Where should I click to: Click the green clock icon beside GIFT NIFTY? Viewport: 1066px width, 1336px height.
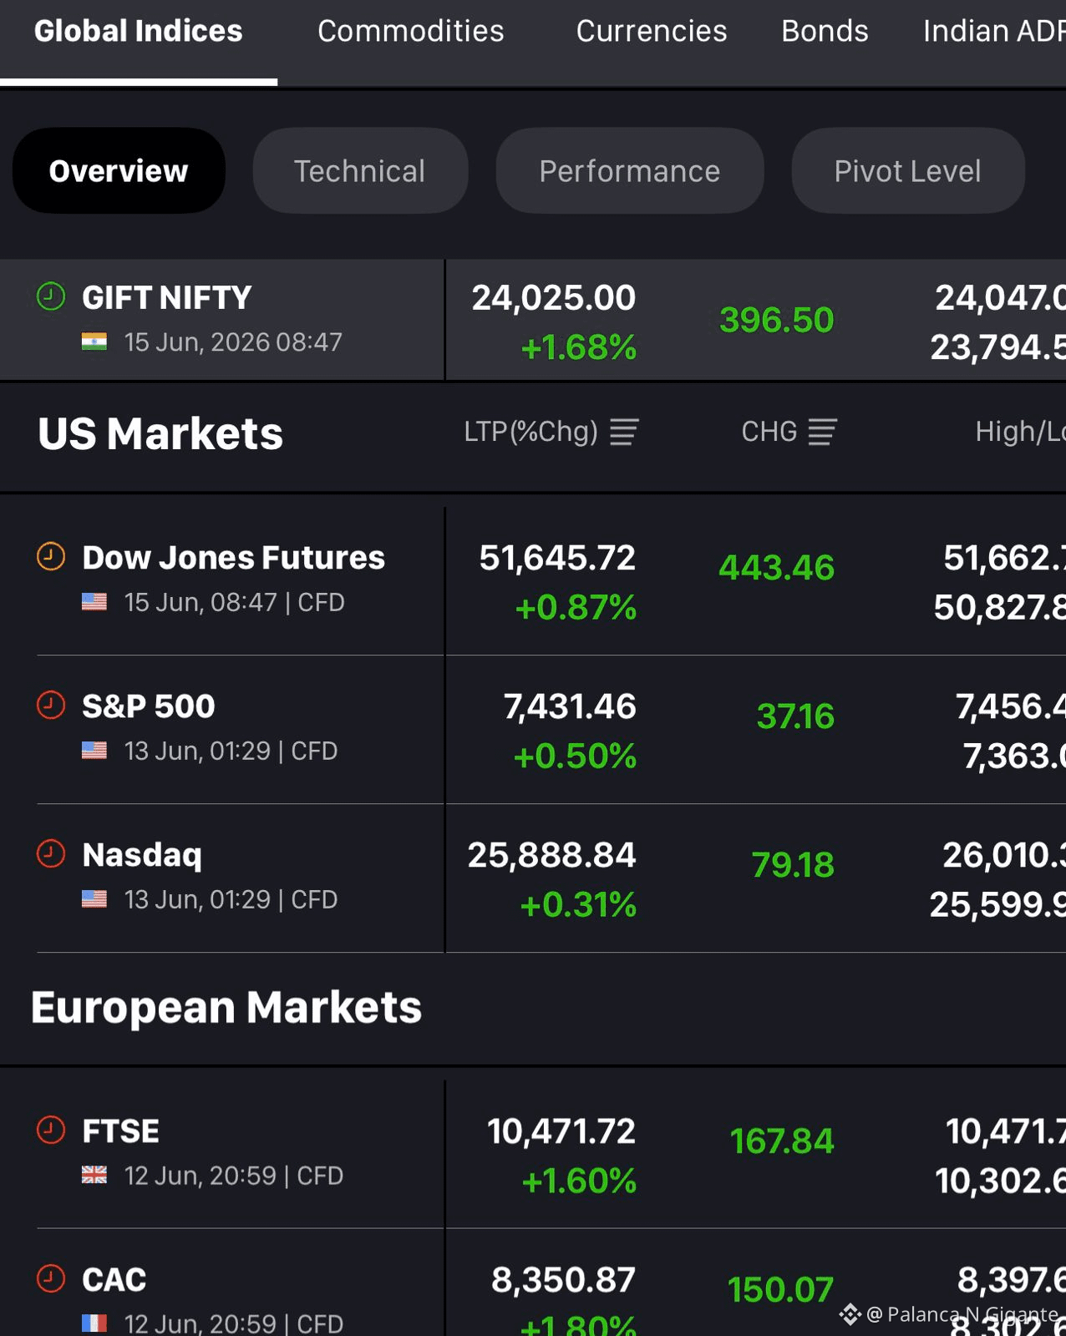(51, 296)
